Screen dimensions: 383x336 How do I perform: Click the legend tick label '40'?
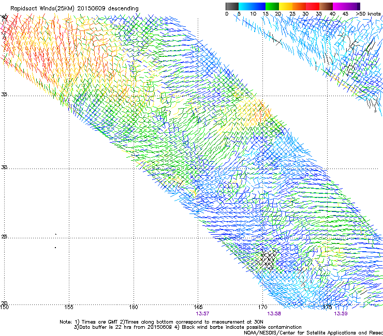[332, 13]
